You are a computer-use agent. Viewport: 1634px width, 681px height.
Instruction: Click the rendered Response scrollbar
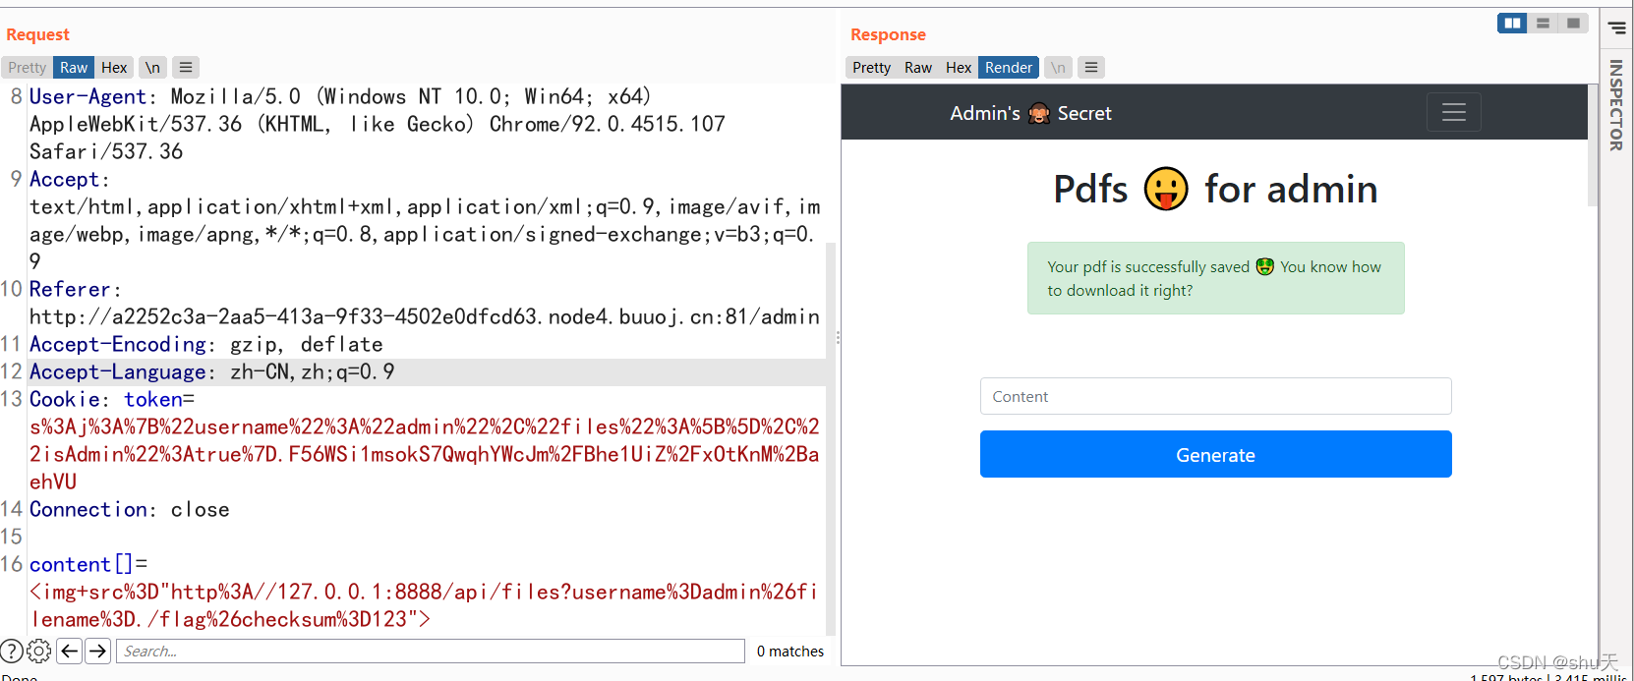pos(1593,145)
